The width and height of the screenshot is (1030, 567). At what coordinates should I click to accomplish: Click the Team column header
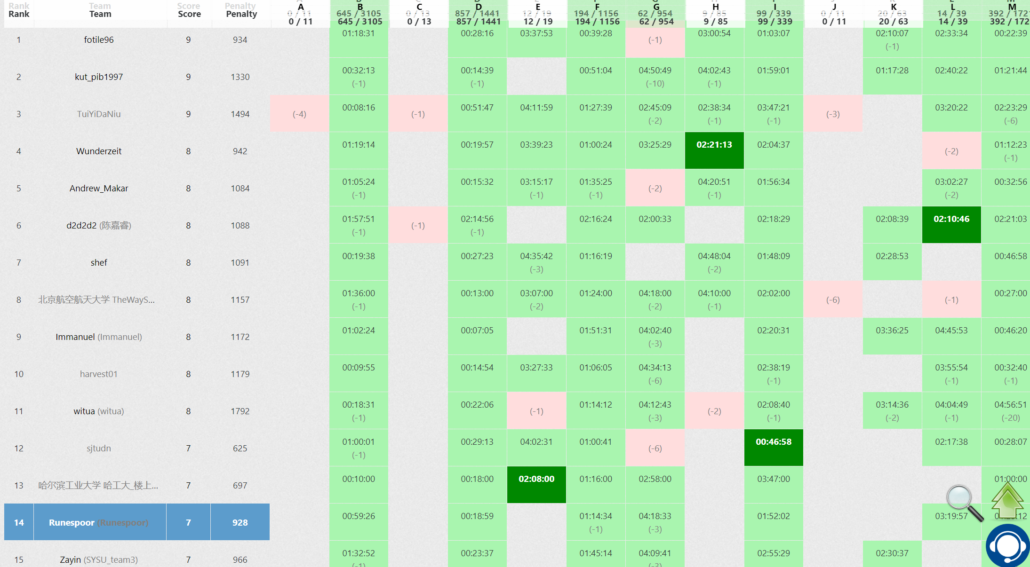[100, 14]
